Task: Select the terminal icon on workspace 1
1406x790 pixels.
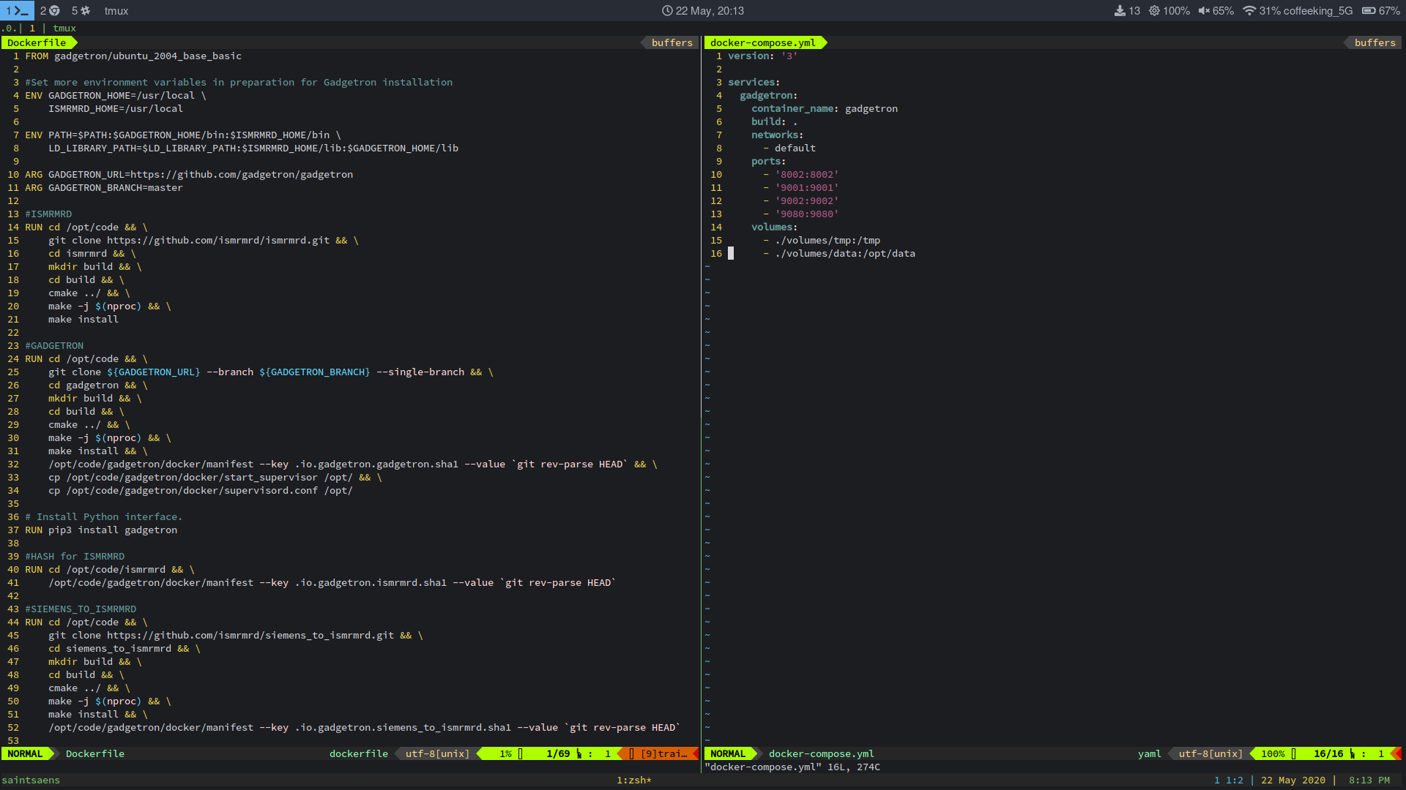Action: pos(18,10)
